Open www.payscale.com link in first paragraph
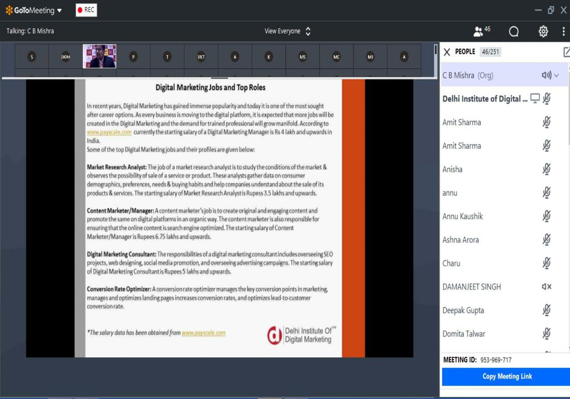 click(109, 132)
